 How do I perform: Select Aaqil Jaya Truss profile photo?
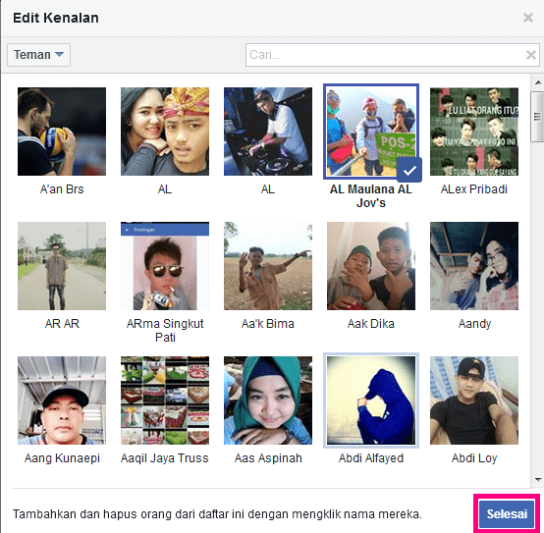pos(165,400)
